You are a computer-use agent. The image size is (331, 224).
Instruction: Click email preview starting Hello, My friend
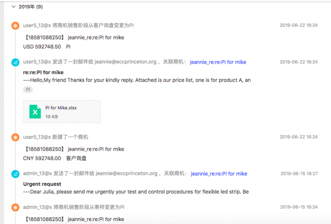click(137, 80)
